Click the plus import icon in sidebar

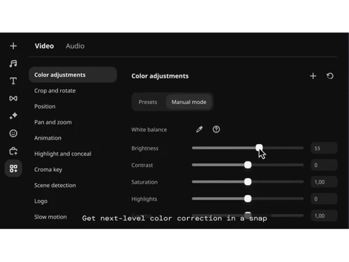coord(13,46)
